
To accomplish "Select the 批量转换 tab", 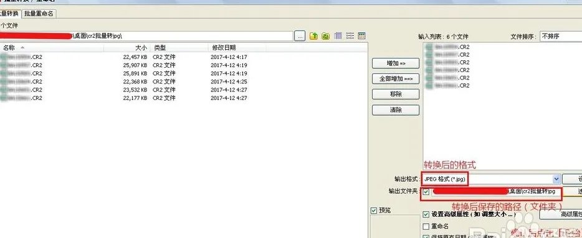I will [10, 13].
